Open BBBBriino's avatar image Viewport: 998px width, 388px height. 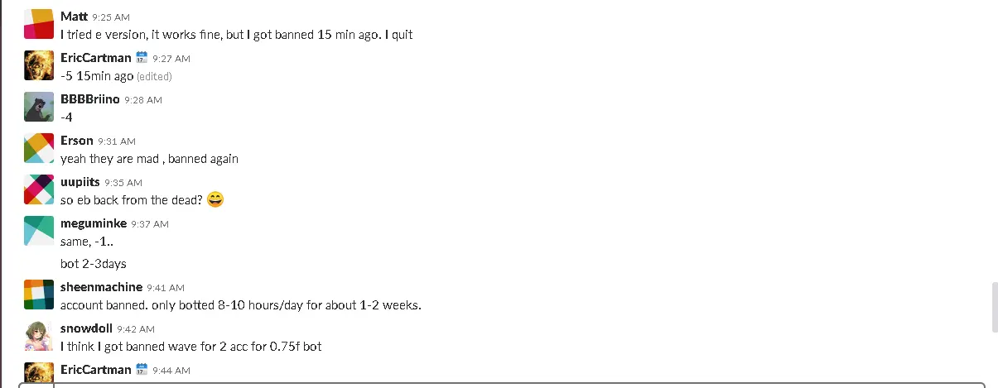pos(39,107)
